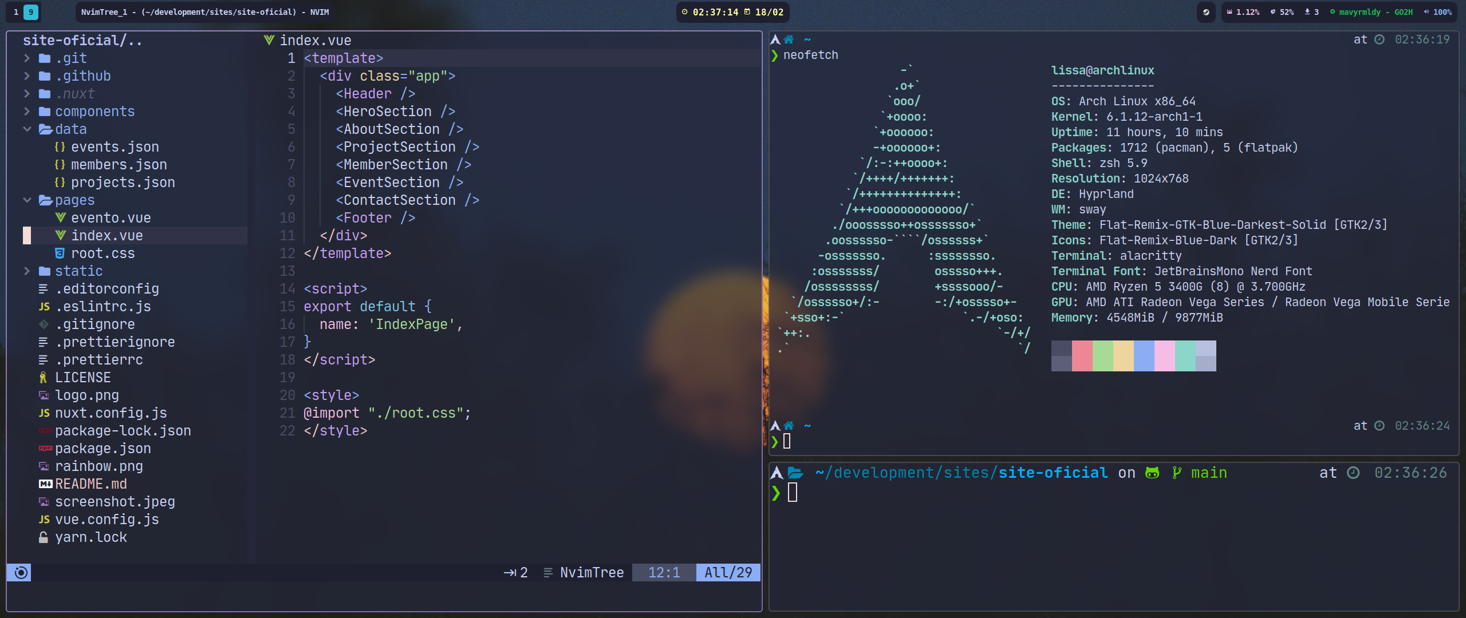Viewport: 1466px width, 618px height.
Task: Click the pink neofetch color block
Action: pyautogui.click(x=1164, y=356)
